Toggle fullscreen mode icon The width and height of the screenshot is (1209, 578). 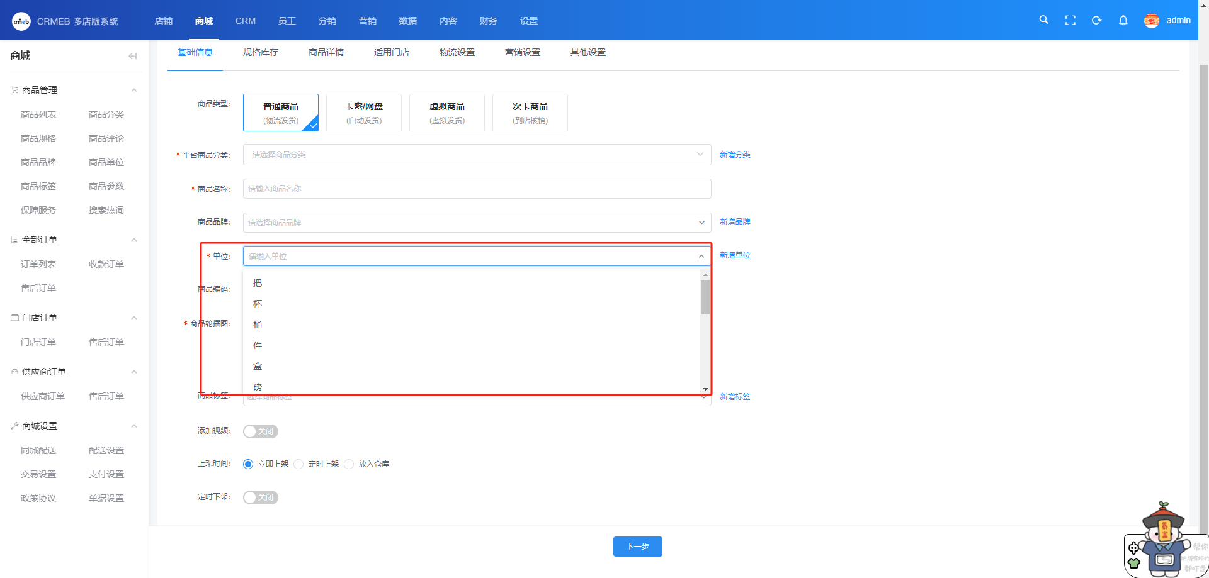pyautogui.click(x=1070, y=20)
